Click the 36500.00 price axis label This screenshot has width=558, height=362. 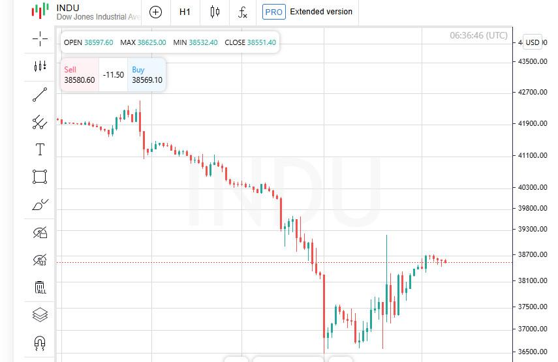(x=533, y=352)
